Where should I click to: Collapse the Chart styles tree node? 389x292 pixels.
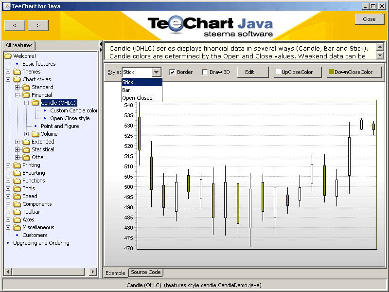pos(8,79)
